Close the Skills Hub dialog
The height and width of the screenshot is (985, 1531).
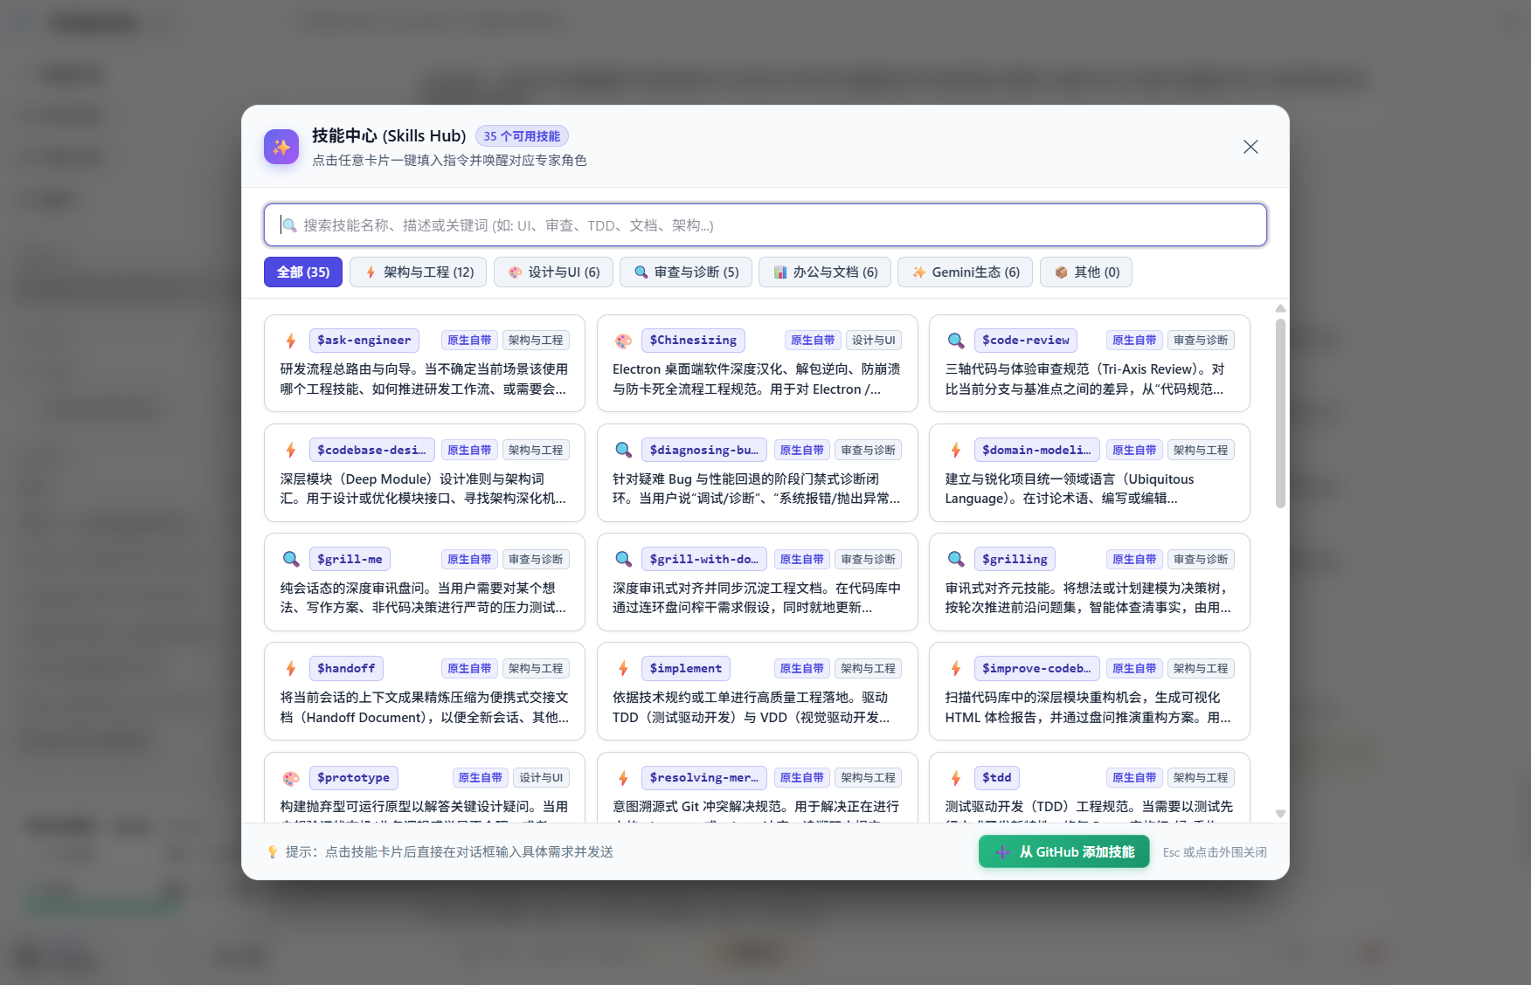[x=1250, y=147]
